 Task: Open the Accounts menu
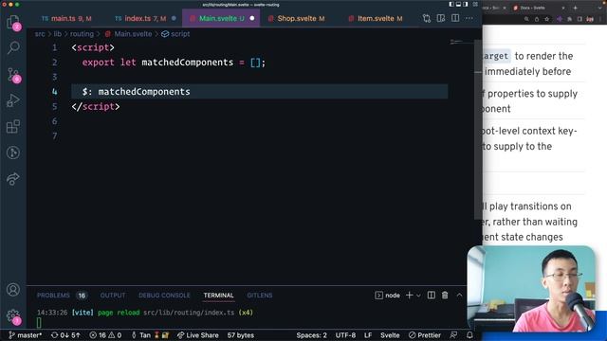13,290
